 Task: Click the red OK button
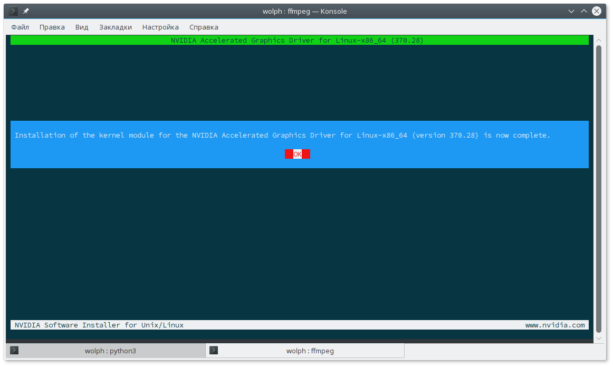298,154
